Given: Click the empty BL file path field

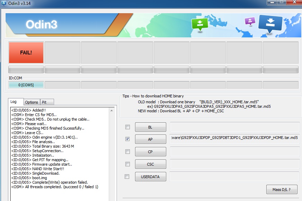Looking at the screenshot, I should coord(234,127).
